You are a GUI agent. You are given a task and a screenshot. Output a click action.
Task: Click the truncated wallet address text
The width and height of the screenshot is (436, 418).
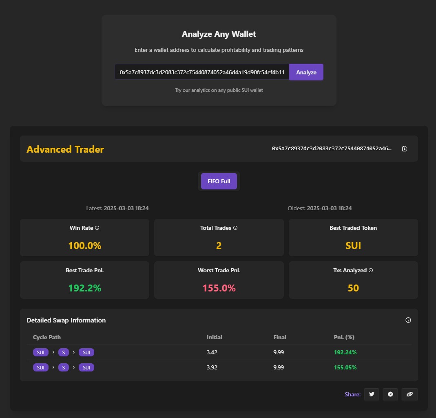point(332,149)
